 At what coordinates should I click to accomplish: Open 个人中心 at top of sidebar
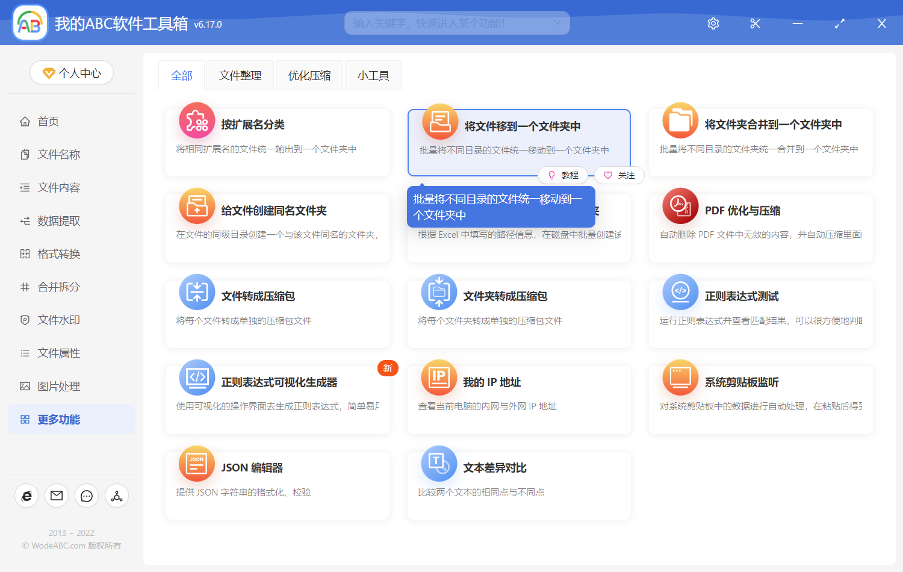(71, 72)
